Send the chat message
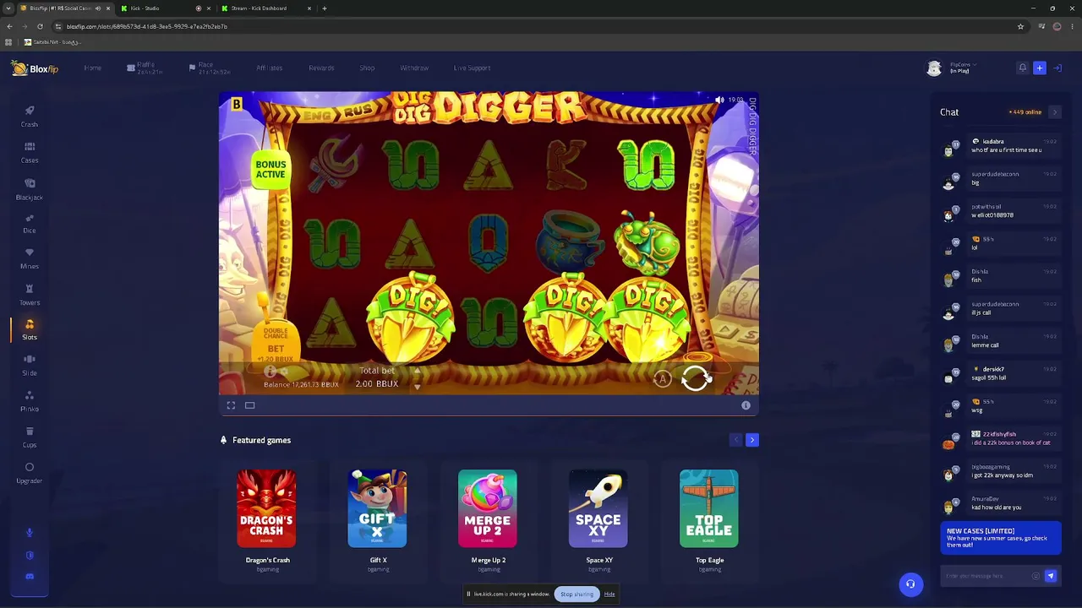The height and width of the screenshot is (608, 1082). (x=1051, y=576)
